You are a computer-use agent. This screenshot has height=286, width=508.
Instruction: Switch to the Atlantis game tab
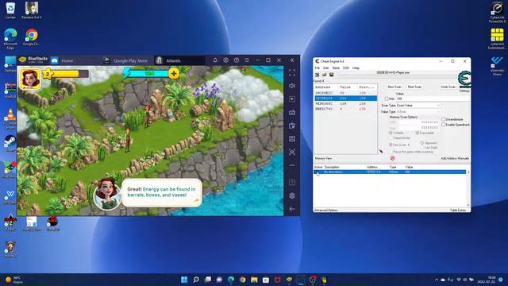[179, 60]
